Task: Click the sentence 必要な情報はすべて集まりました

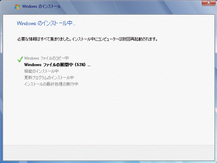Action: (x=44, y=39)
